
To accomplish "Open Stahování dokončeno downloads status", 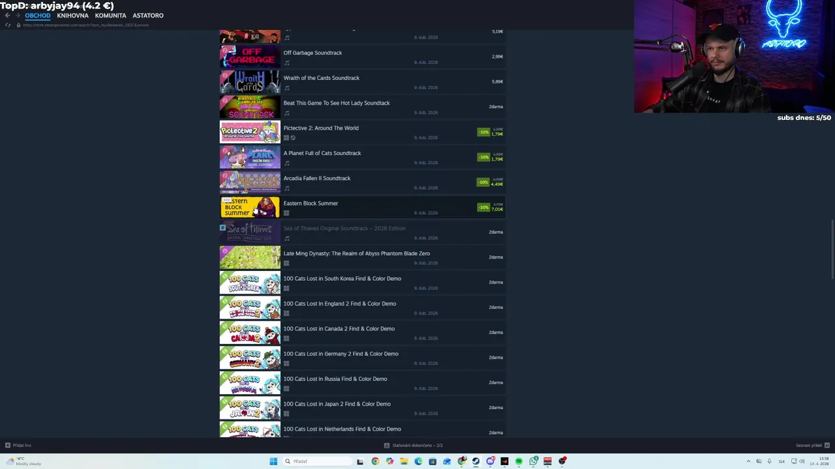I will (417, 446).
